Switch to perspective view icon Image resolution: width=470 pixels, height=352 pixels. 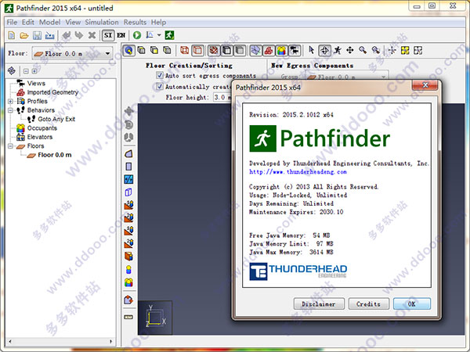(129, 50)
